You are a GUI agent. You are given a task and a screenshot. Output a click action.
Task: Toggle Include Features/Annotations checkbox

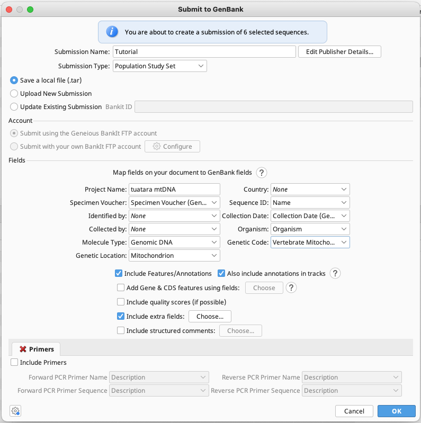coord(119,274)
